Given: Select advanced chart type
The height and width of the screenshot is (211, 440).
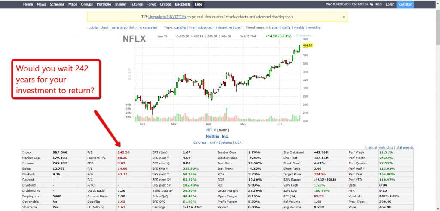Looking at the screenshot, I should [x=205, y=27].
